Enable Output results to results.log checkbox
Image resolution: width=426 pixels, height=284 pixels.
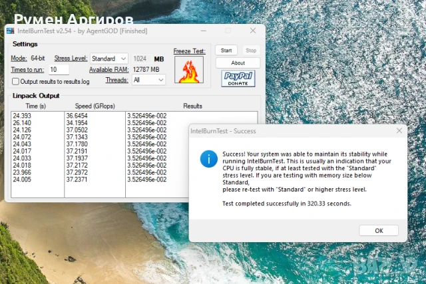(15, 81)
